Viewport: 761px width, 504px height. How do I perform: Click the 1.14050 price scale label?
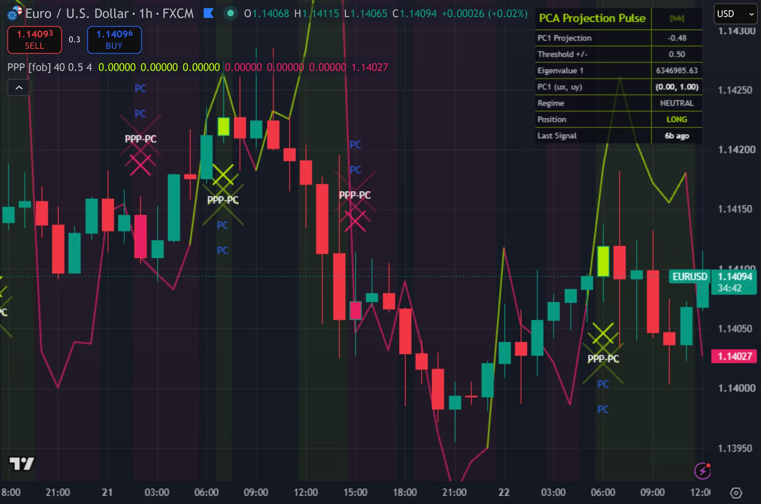point(735,329)
